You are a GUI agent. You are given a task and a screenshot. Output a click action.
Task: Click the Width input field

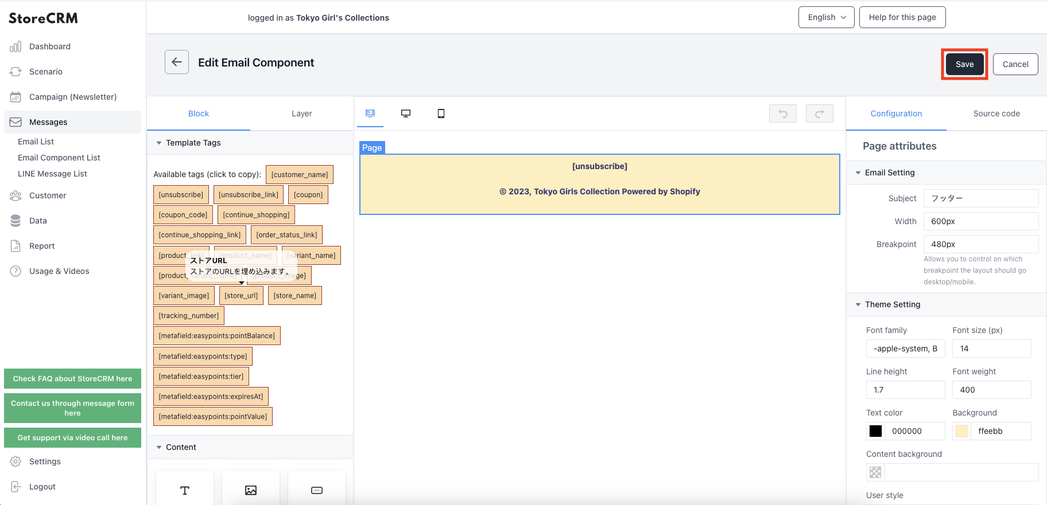tap(981, 221)
